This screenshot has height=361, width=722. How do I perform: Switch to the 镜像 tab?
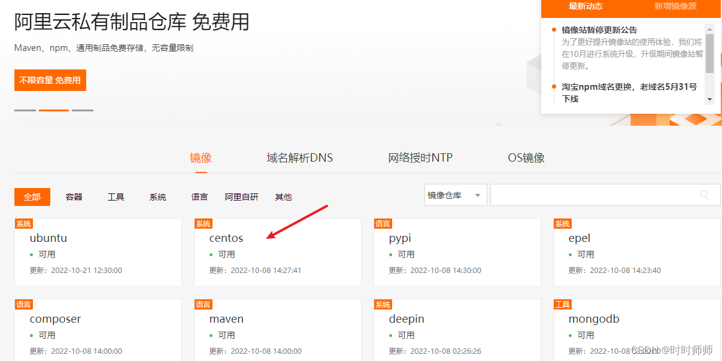201,158
